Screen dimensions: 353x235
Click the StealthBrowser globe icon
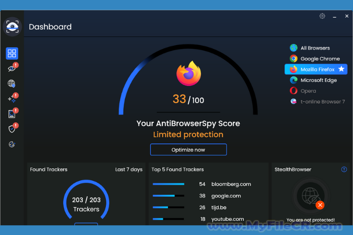coord(310,196)
